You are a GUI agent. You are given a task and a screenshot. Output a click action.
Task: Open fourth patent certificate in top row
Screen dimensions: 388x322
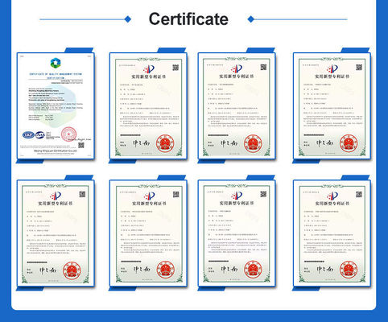(332, 105)
